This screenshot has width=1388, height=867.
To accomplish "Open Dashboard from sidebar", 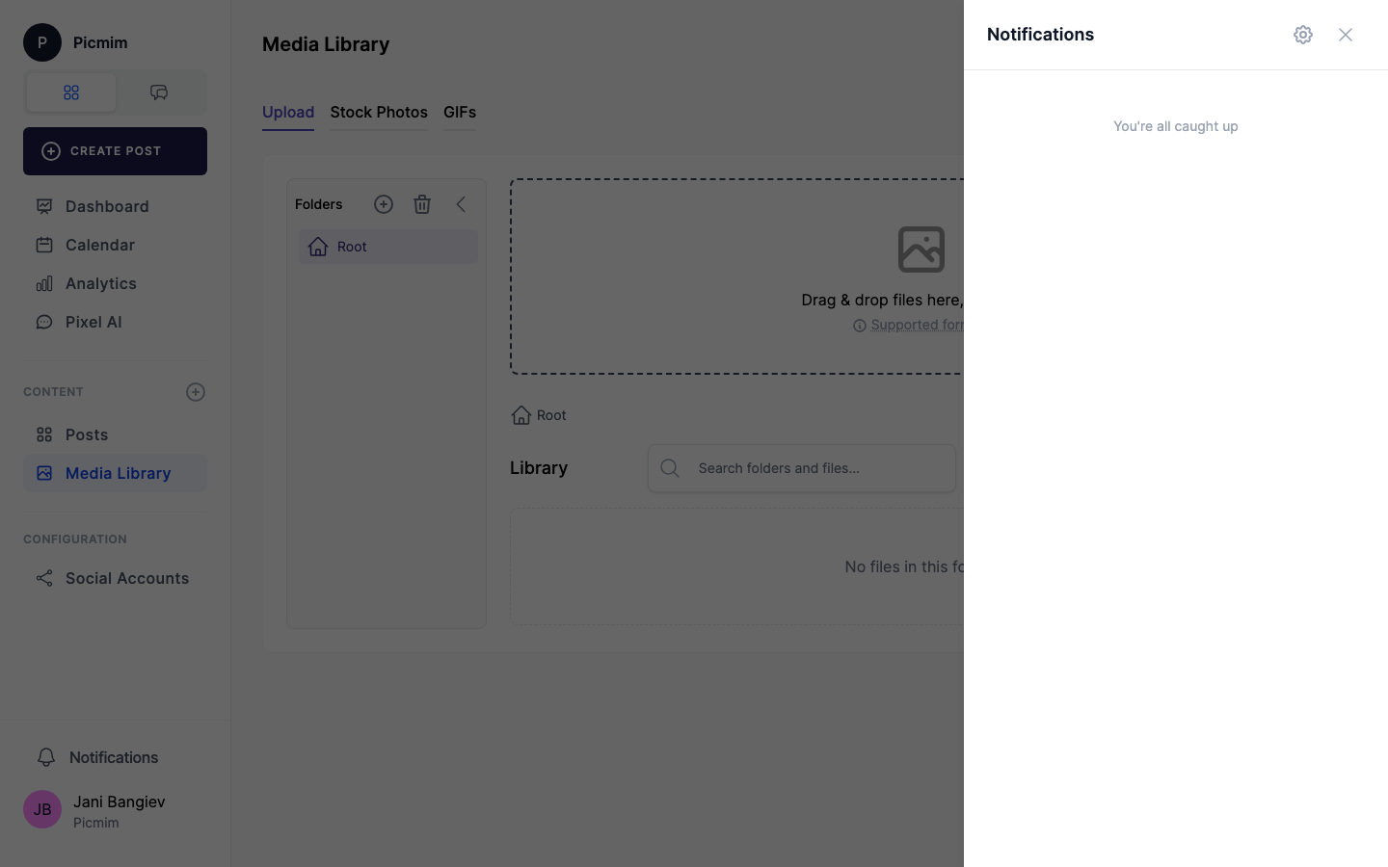I will coord(107,206).
